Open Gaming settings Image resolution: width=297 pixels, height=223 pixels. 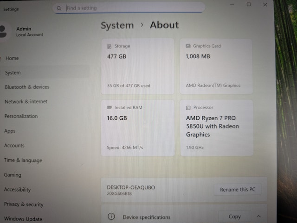pyautogui.click(x=13, y=175)
